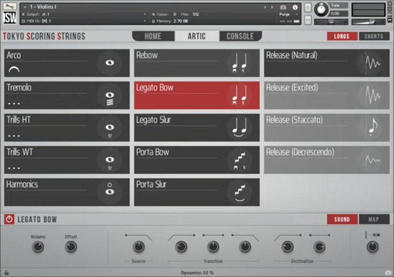Switch to the MAP tab
Screen dimensions: 394x277
pos(374,219)
